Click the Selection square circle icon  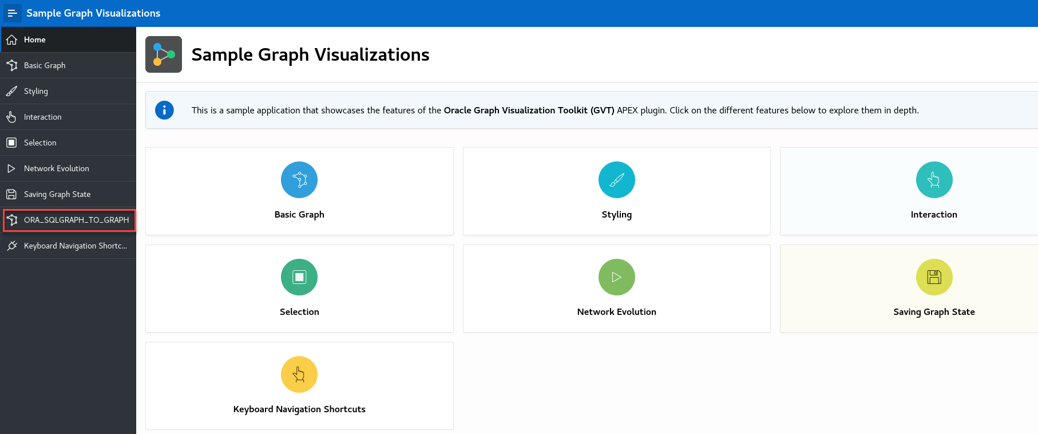tap(299, 277)
